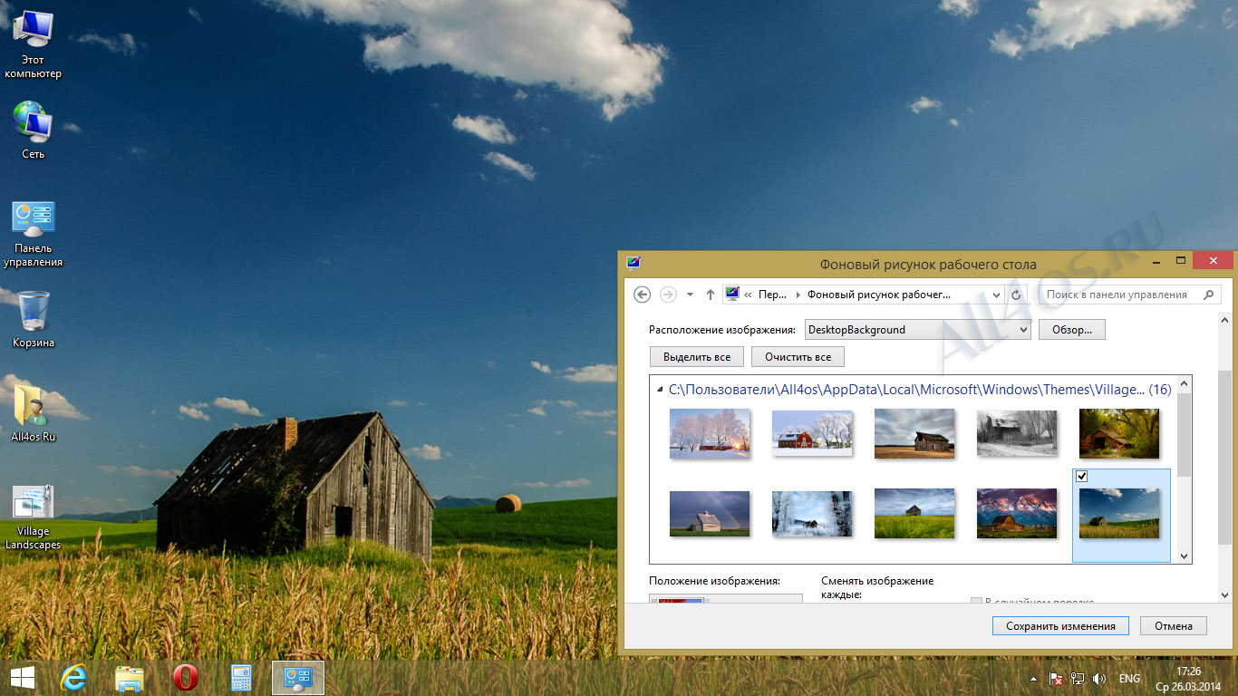The width and height of the screenshot is (1238, 696).
Task: Go back using the Back arrow
Action: 642,295
